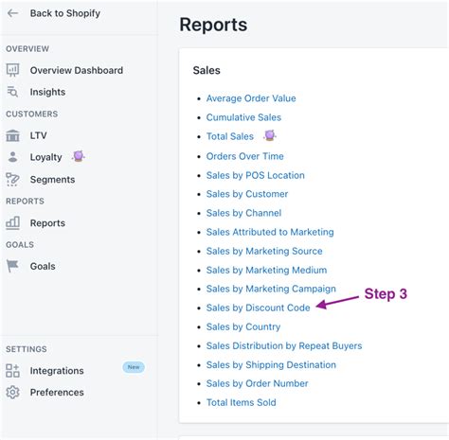View the Sales by Marketing Campaign report
This screenshot has width=449, height=440.
pyautogui.click(x=271, y=289)
